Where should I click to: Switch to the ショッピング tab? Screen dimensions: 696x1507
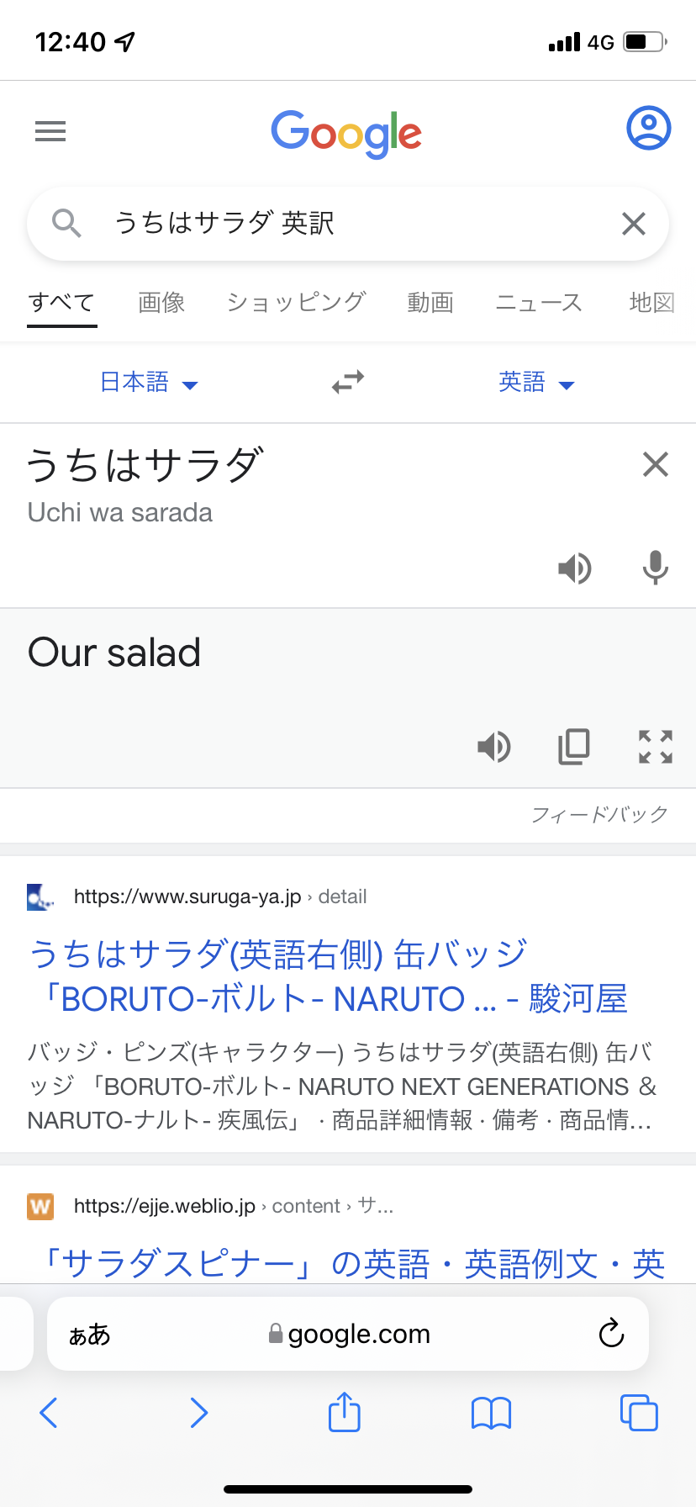[x=296, y=303]
